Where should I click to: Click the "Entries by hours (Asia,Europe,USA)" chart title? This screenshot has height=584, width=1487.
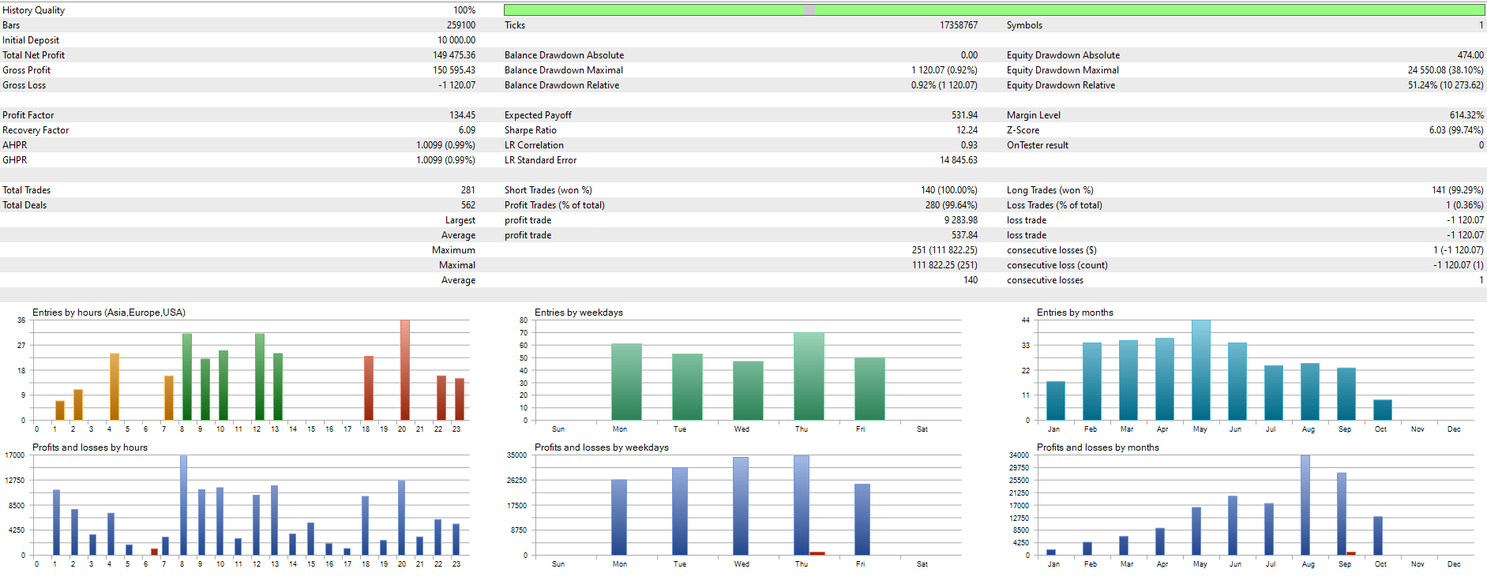[x=109, y=313]
